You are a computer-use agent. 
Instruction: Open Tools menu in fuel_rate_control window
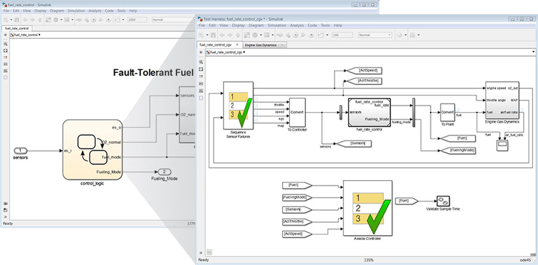tap(121, 11)
